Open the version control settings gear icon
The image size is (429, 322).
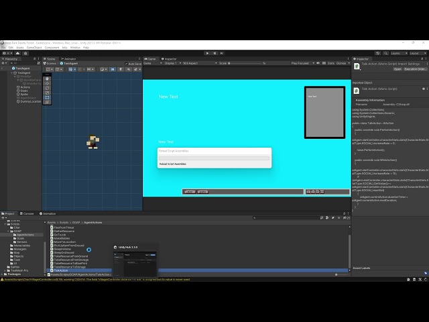(25, 53)
